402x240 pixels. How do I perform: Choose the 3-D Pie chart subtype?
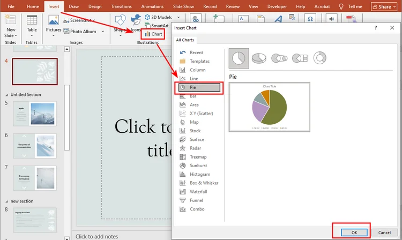(259, 58)
